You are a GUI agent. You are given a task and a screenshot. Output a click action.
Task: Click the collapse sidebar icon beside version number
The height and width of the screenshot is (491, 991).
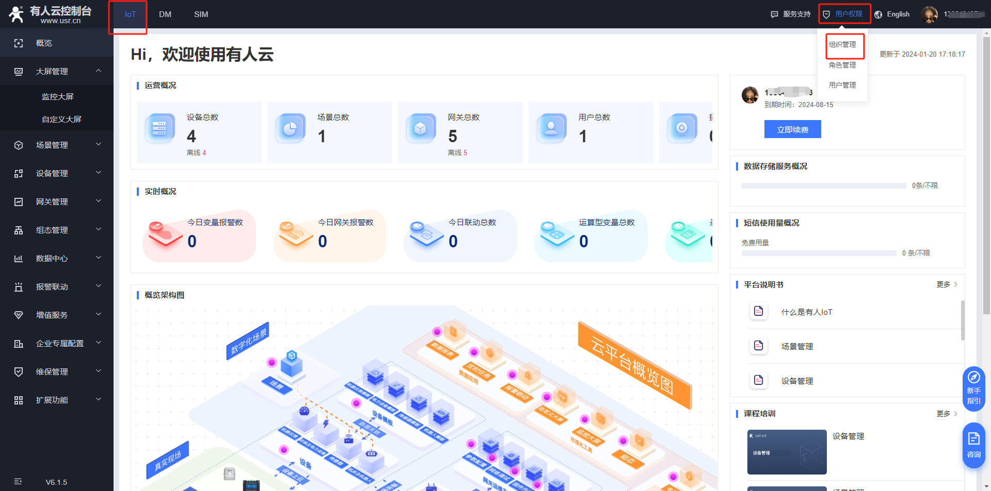pyautogui.click(x=18, y=482)
